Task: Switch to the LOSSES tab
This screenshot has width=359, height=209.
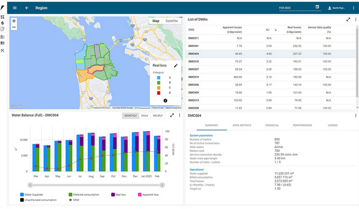Action: [333, 125]
